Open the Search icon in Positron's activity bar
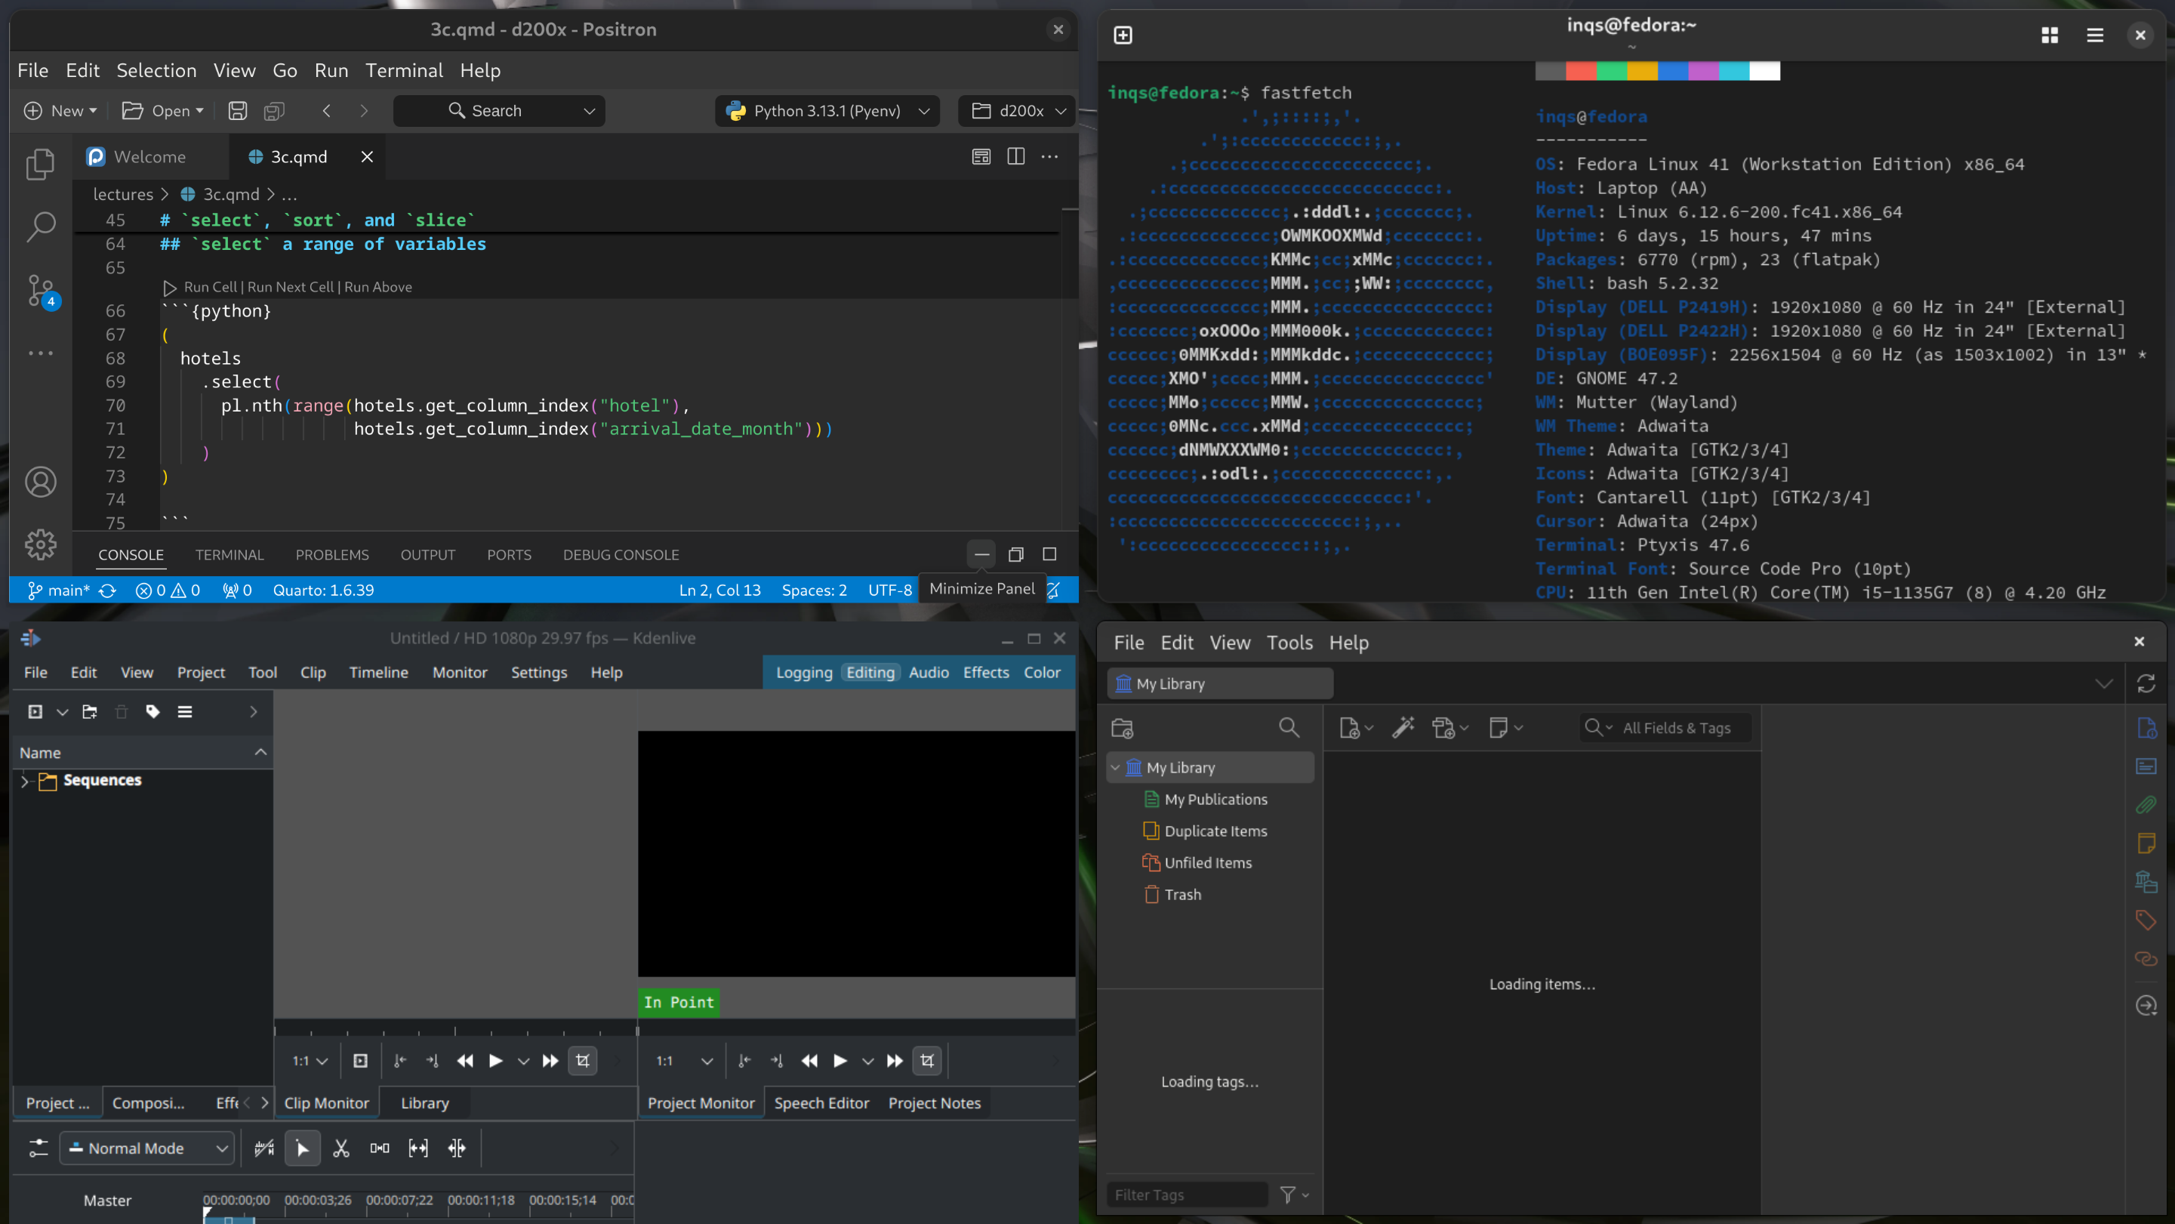 (x=40, y=227)
